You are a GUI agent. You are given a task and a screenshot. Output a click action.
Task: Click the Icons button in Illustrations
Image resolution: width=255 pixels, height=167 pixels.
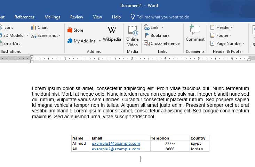pyautogui.click(x=7, y=27)
